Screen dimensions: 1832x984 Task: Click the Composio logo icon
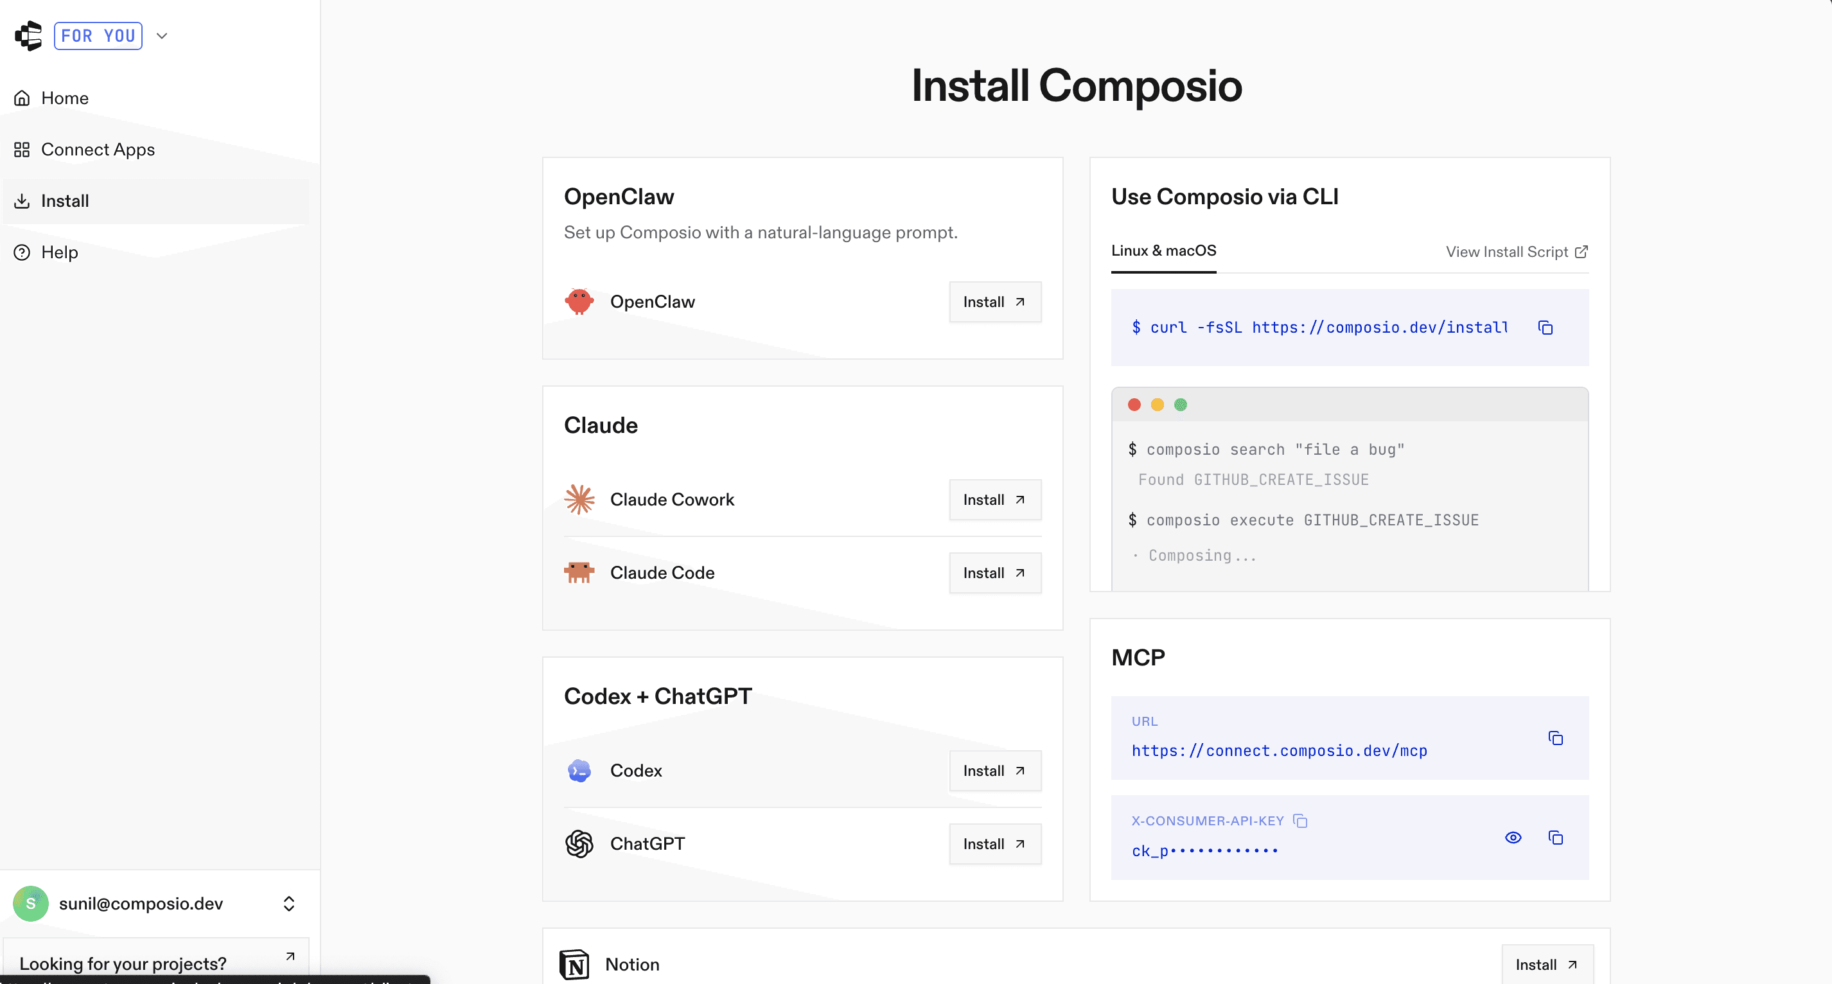tap(28, 35)
